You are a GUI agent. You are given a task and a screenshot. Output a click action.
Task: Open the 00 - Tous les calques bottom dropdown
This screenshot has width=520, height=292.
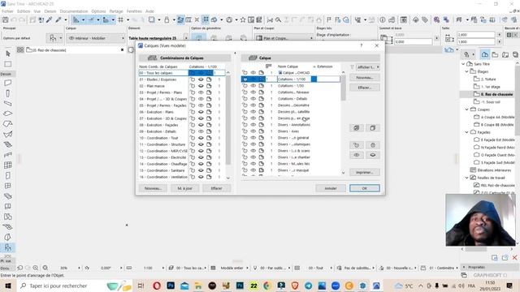[x=188, y=268]
